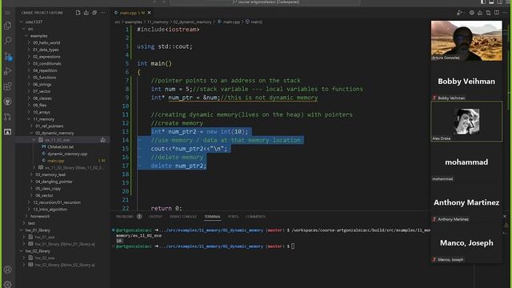Click the first CMake outline header action icon
Image resolution: width=512 pixels, height=288 pixels.
tap(78, 13)
